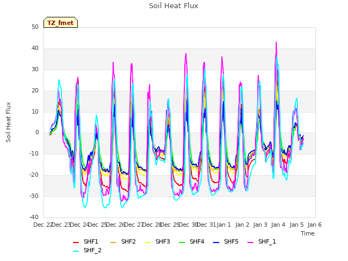Select the SHF1 legend label

91,241
